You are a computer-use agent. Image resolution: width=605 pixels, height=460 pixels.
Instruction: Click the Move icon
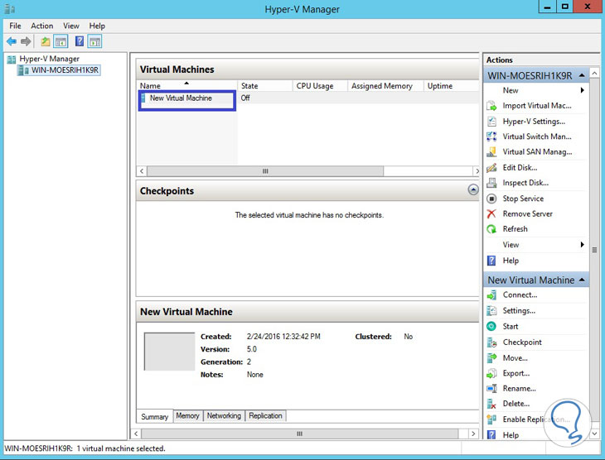491,358
